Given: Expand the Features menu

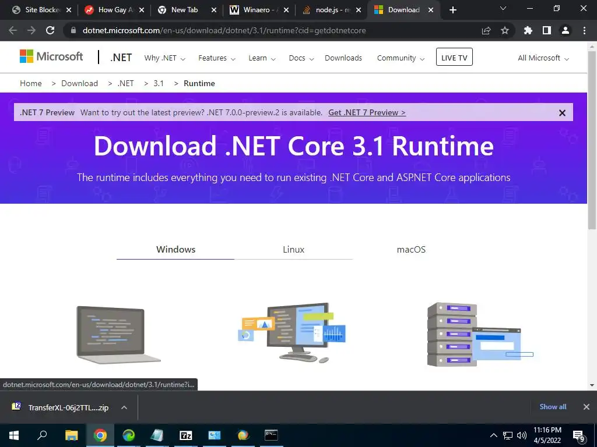Looking at the screenshot, I should coord(217,58).
